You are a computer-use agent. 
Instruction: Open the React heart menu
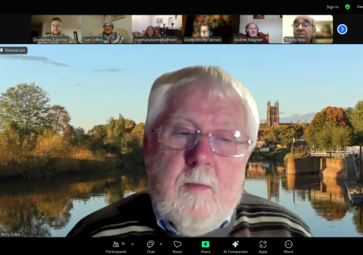(177, 247)
